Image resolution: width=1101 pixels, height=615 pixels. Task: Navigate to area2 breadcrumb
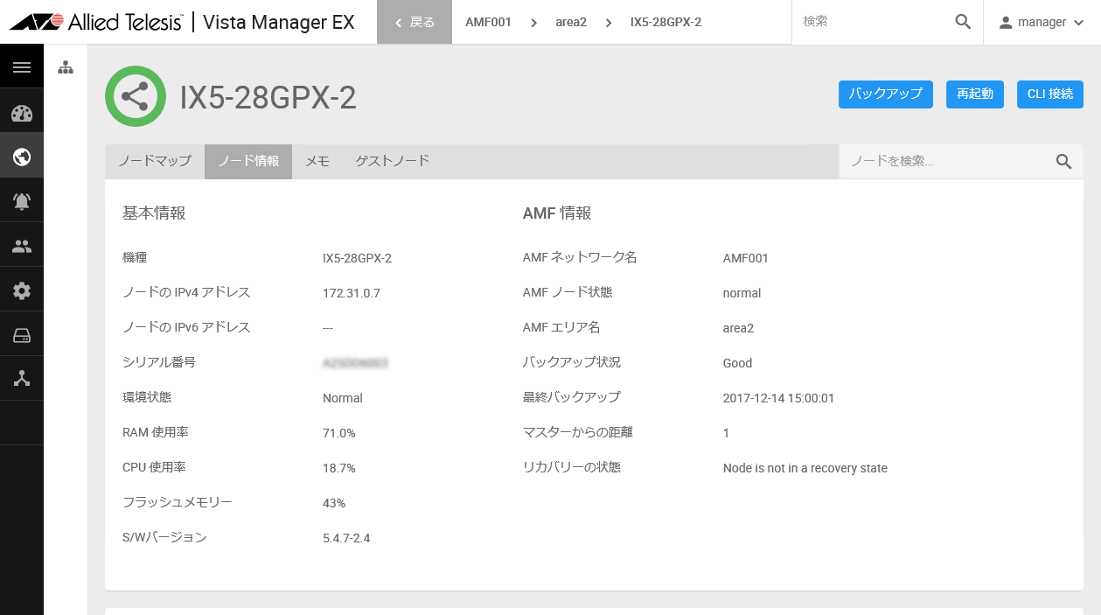[571, 22]
